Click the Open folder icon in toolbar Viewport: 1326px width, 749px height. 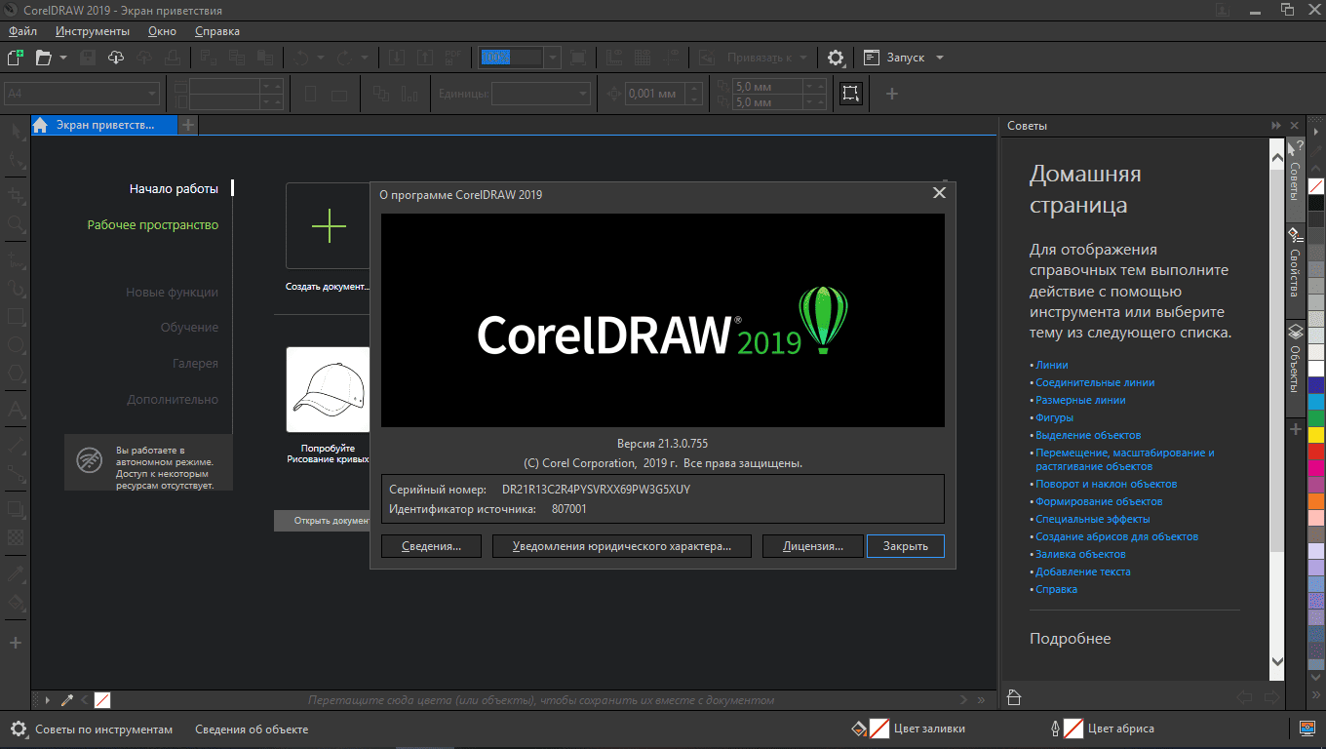tap(43, 58)
